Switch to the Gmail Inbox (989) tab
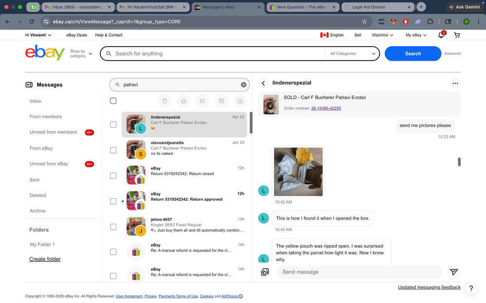Image resolution: width=486 pixels, height=303 pixels. (x=77, y=7)
